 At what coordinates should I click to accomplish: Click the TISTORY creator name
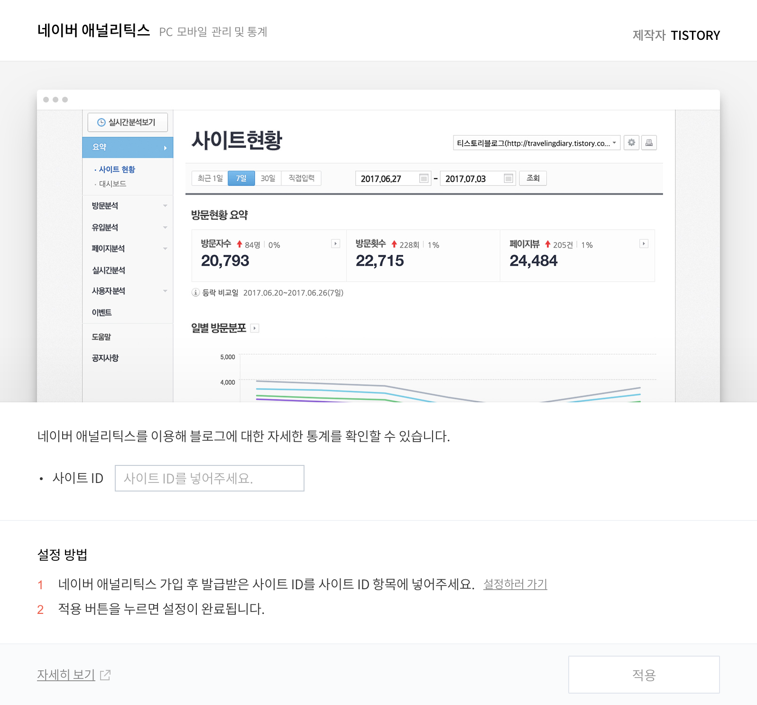click(x=695, y=36)
